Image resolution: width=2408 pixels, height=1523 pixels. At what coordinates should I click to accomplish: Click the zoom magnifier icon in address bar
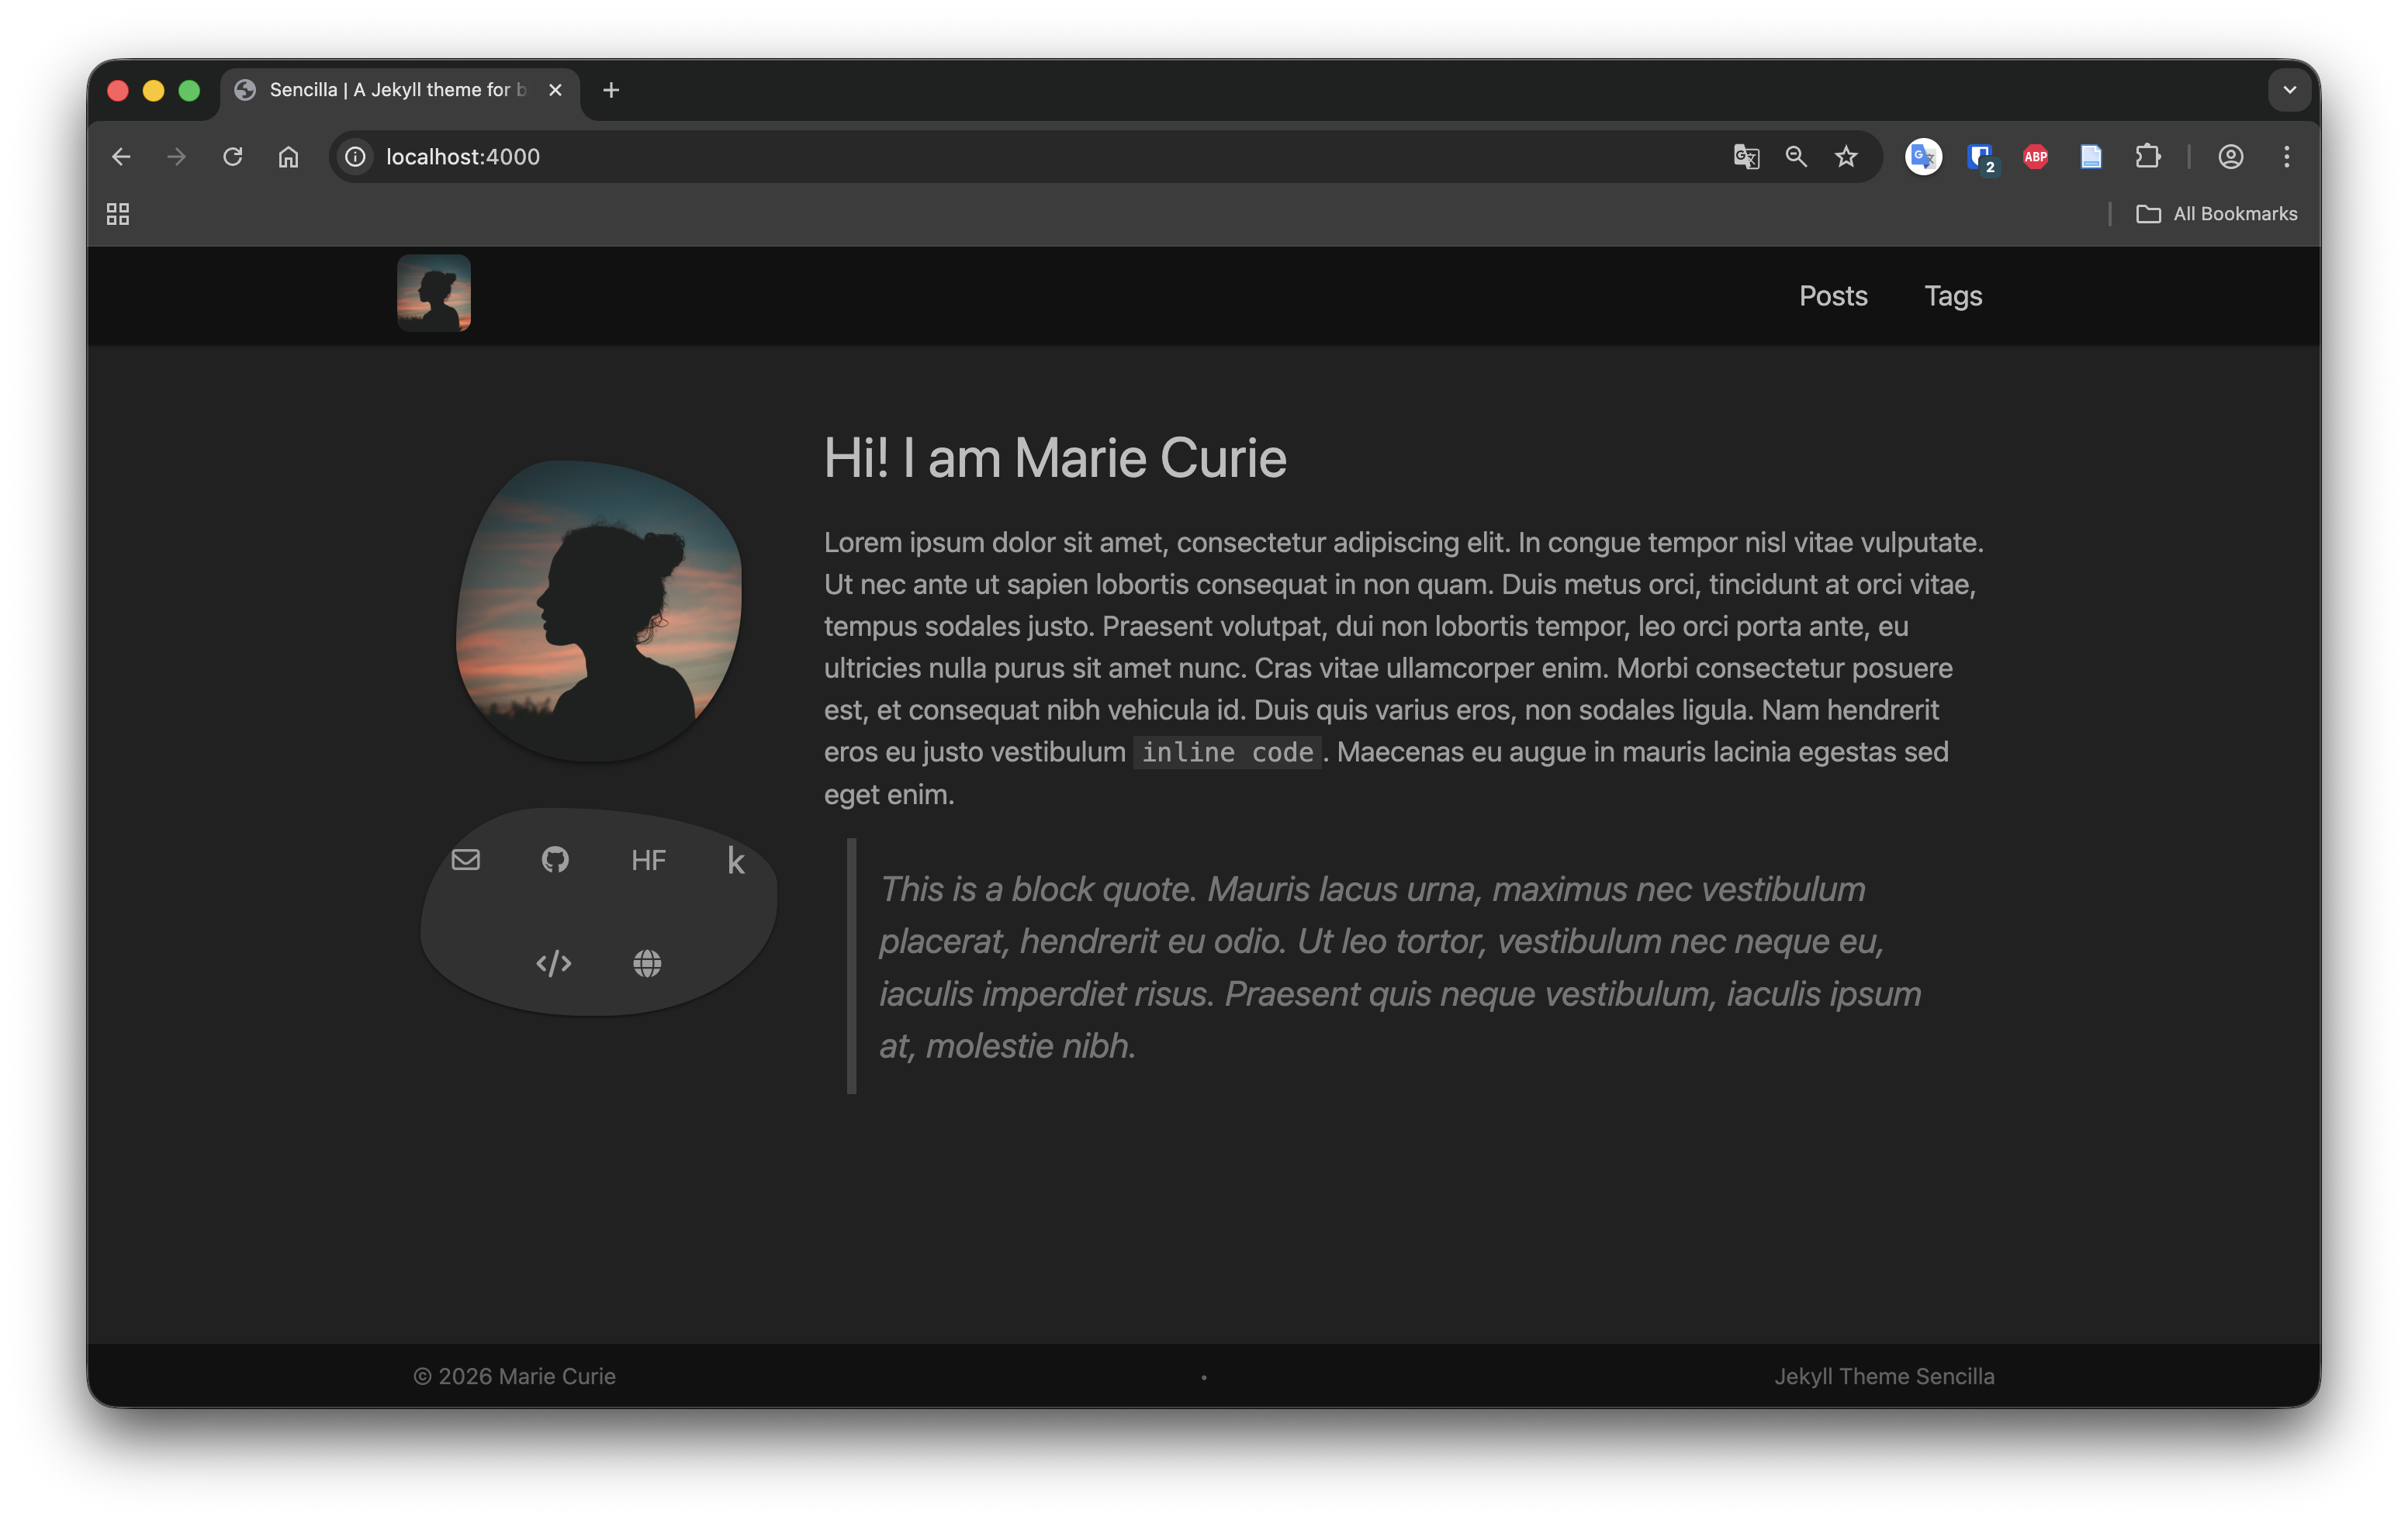point(1796,157)
